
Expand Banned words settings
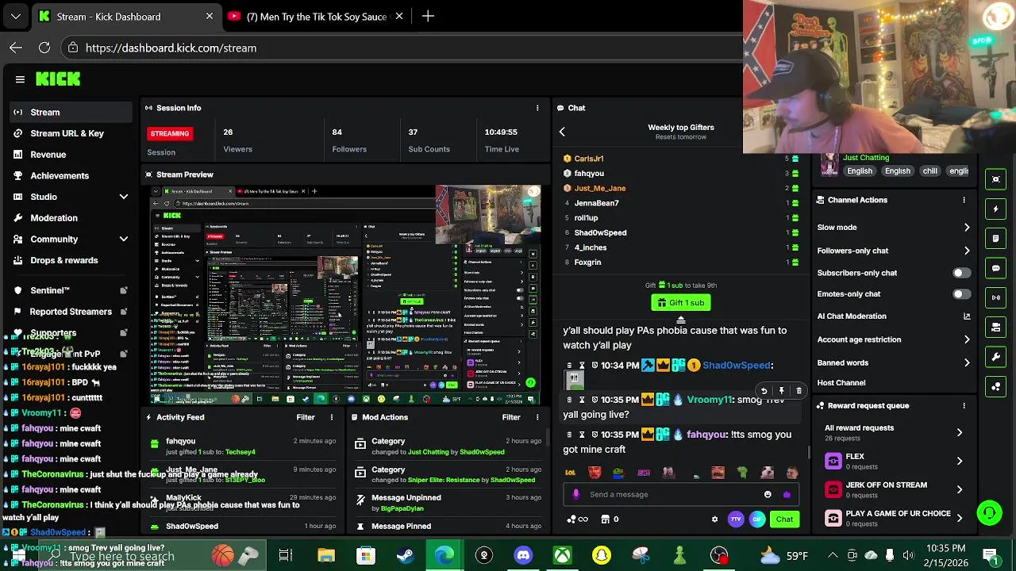(x=894, y=362)
